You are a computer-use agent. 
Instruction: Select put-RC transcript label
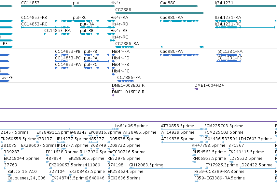coord(80,18)
